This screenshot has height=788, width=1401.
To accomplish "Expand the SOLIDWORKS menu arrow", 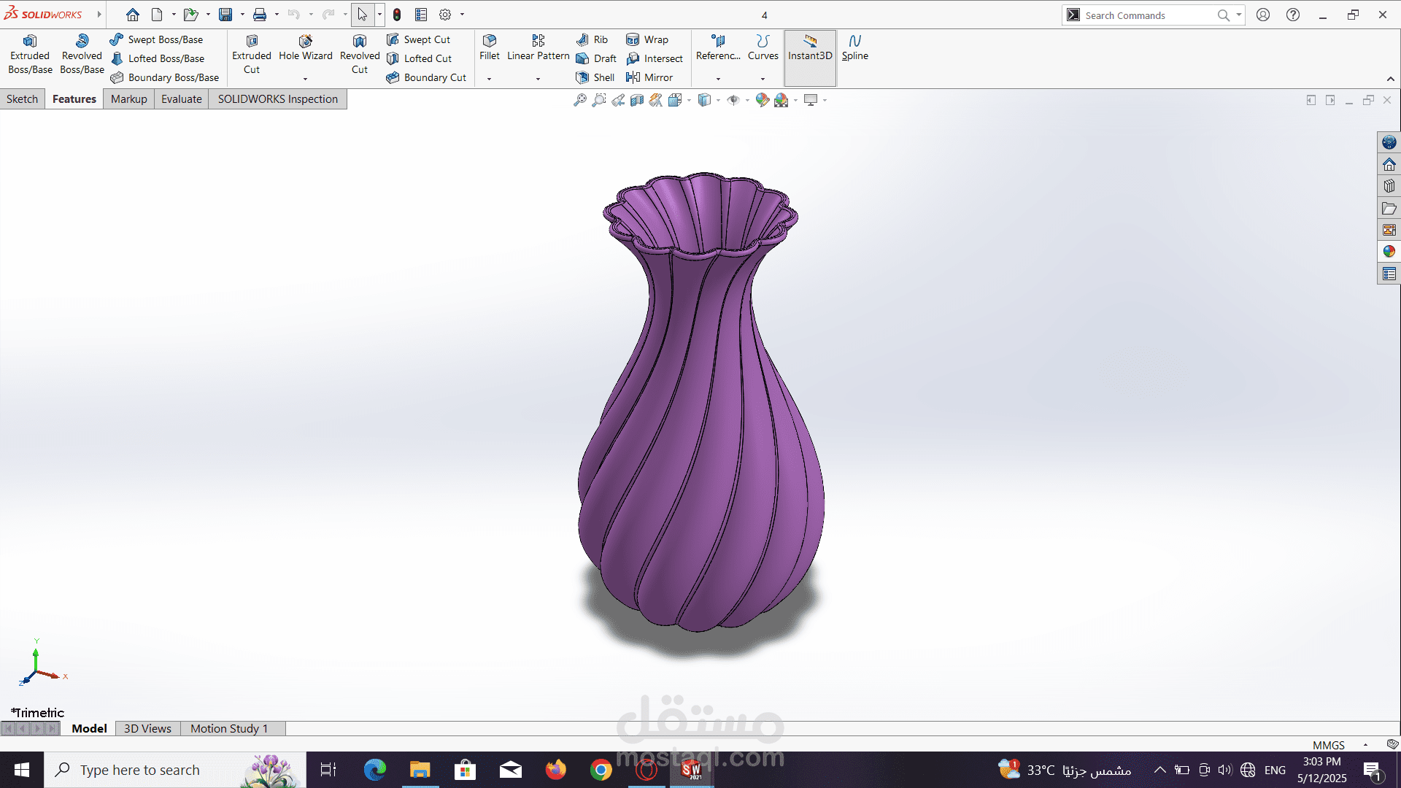I will [99, 15].
